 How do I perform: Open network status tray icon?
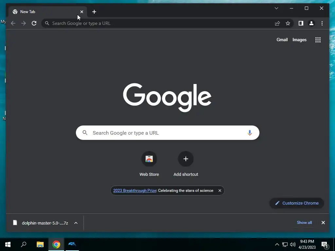[x=285, y=244]
